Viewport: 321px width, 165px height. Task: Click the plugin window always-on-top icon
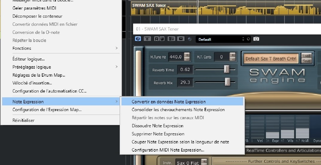click(x=147, y=39)
